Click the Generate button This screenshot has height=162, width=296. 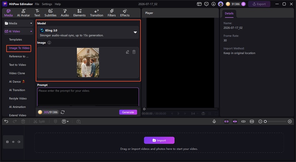[x=128, y=112]
